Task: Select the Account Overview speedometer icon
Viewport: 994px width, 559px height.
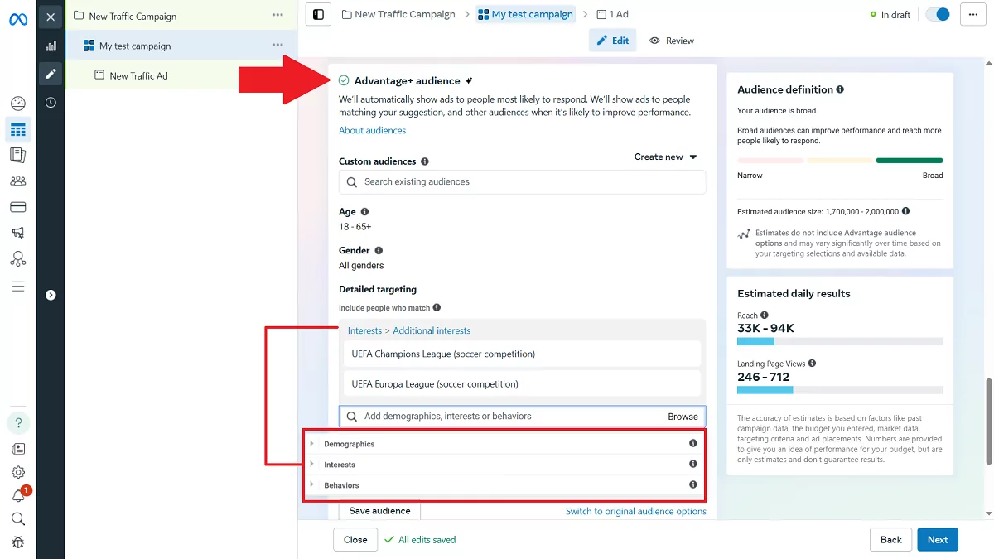Action: coord(18,103)
